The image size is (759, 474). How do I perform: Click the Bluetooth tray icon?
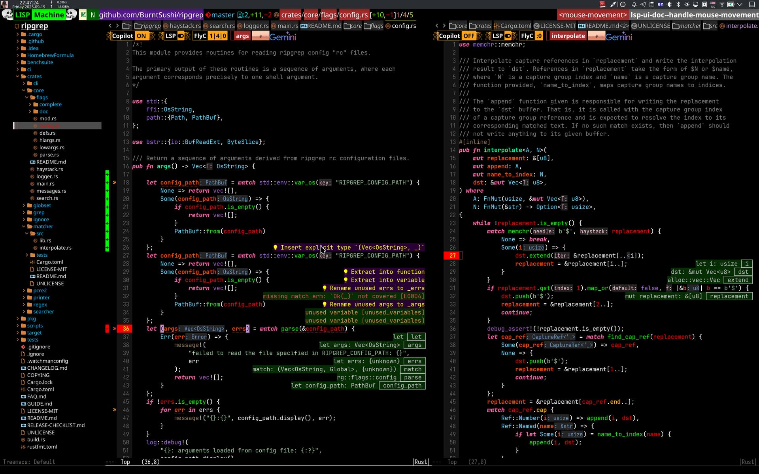coord(678,4)
